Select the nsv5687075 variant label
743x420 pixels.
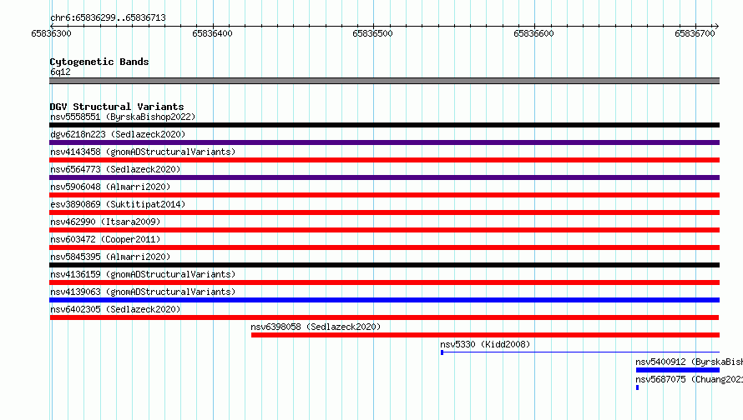689,379
